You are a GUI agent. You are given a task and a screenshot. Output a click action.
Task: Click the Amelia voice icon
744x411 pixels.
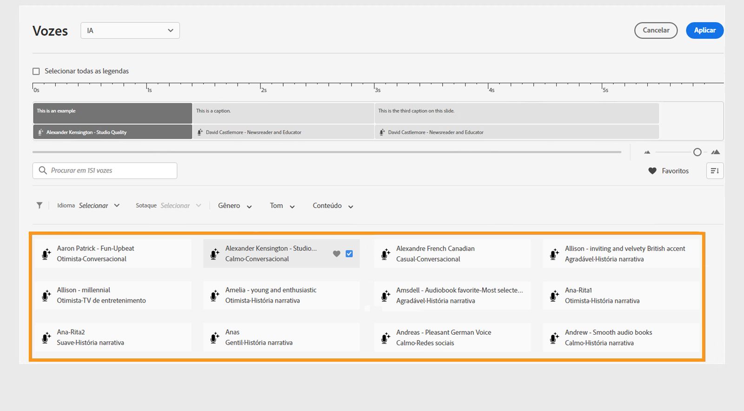point(214,295)
